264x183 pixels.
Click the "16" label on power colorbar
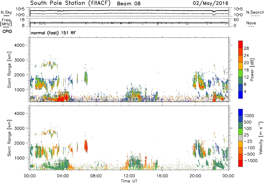tap(246, 70)
